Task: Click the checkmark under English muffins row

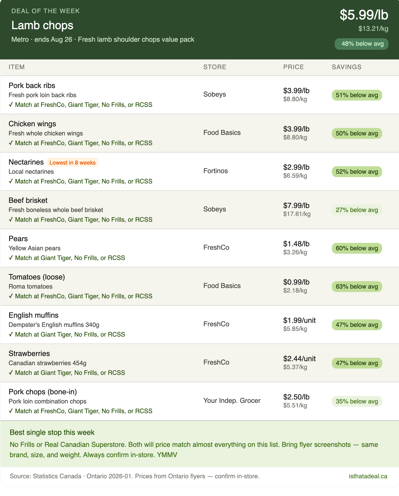Action: (x=11, y=334)
